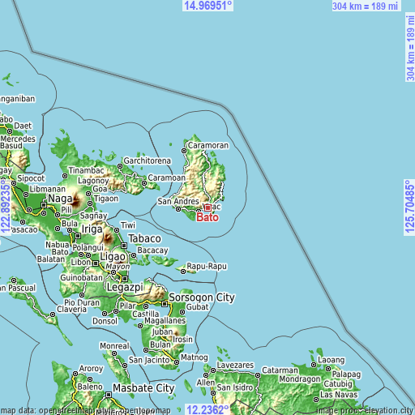The height and width of the screenshot is (415, 415).
Task: Click the "Legazpi" label
Action: pyautogui.click(x=125, y=287)
